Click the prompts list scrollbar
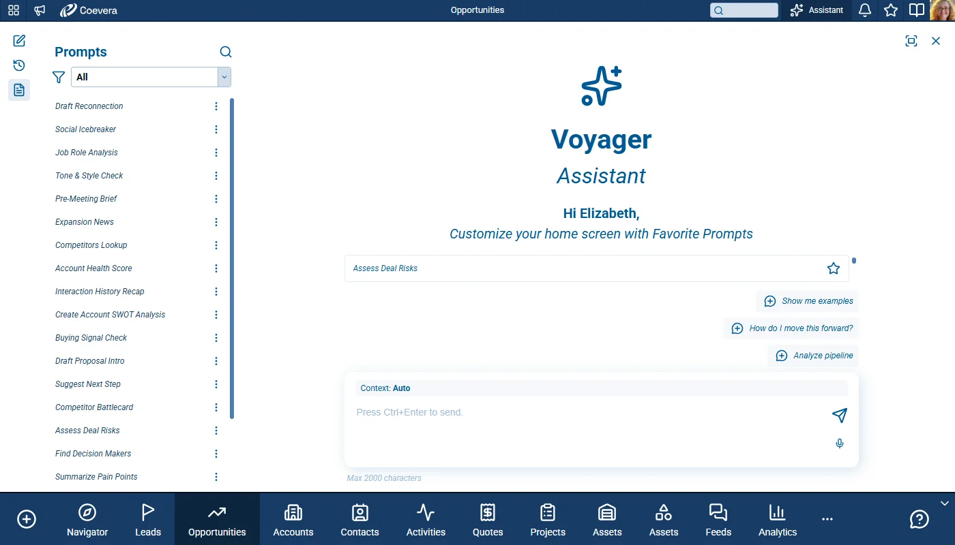955x545 pixels. [232, 259]
